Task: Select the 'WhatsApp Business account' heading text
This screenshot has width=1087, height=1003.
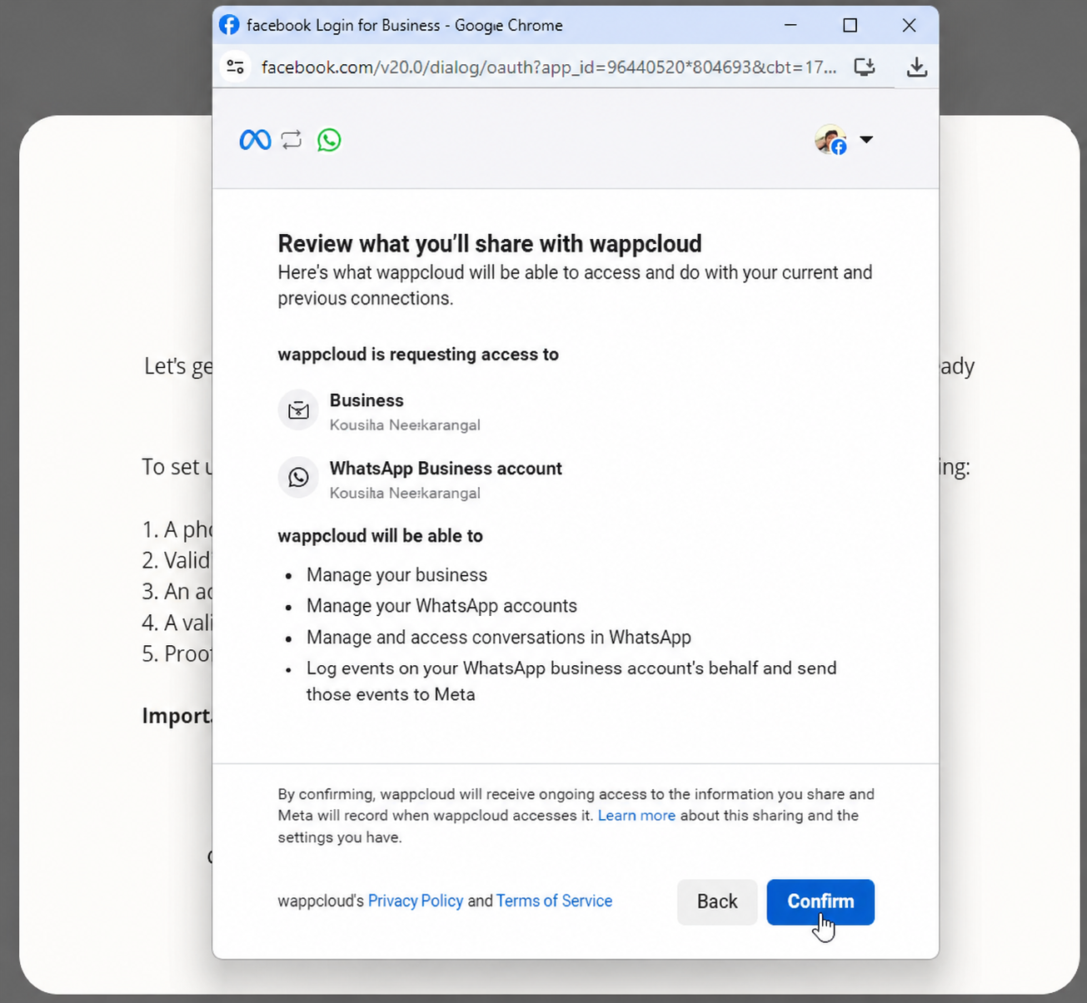Action: point(446,469)
